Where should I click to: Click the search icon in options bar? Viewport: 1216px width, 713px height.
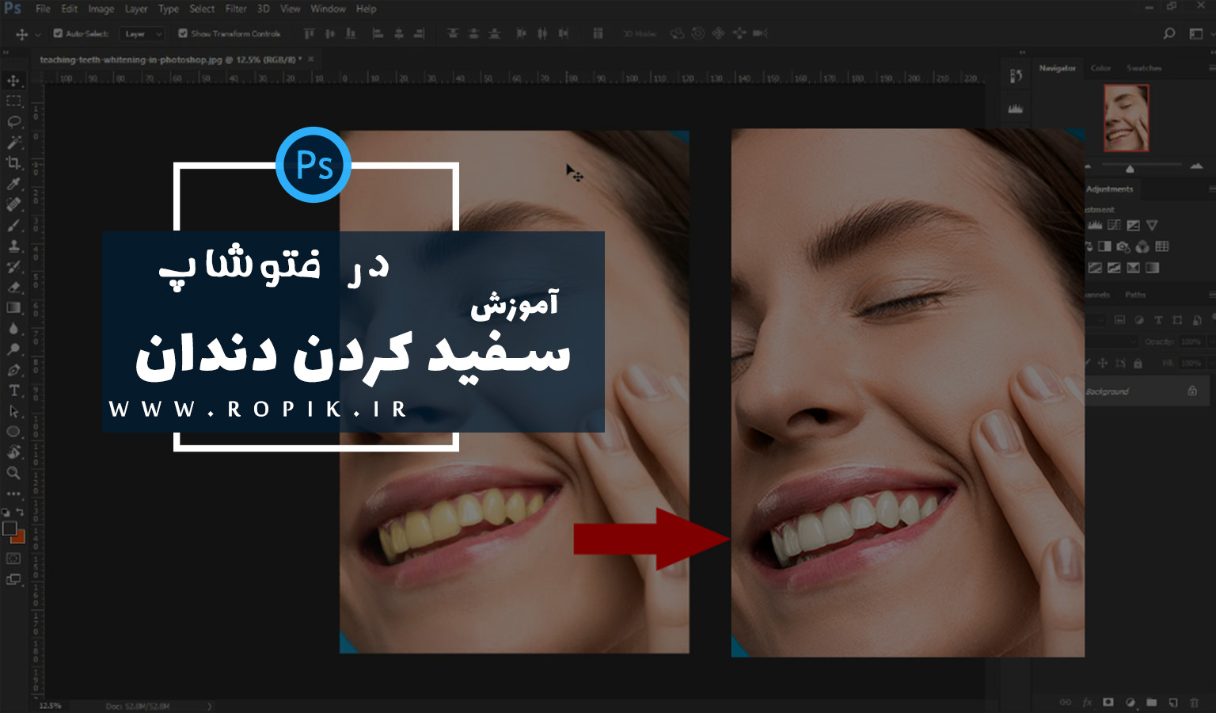coord(1169,33)
